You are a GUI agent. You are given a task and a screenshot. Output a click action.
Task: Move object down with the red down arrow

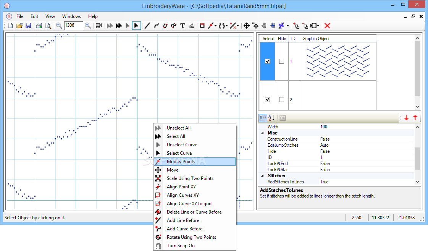(x=407, y=118)
